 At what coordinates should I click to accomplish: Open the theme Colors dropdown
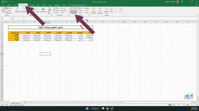[9, 8]
